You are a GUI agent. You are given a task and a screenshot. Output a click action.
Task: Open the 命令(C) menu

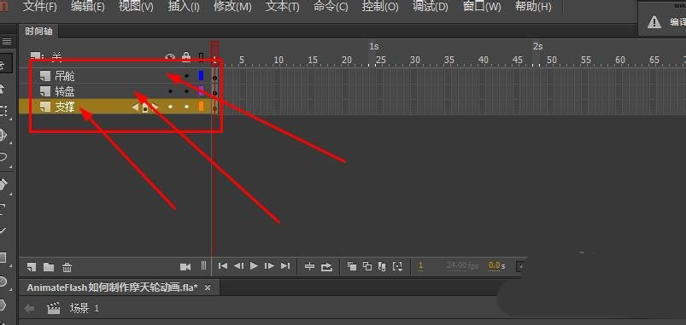(x=331, y=7)
